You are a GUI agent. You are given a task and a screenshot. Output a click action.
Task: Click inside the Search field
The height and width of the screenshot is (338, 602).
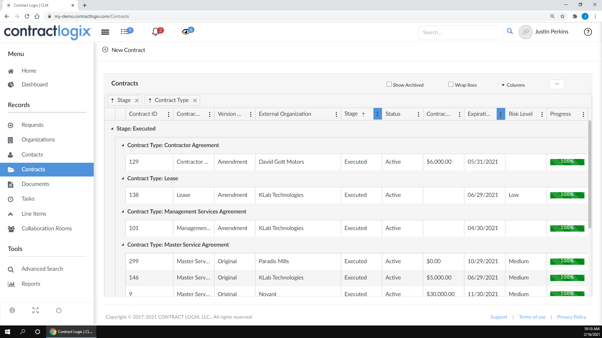[461, 32]
